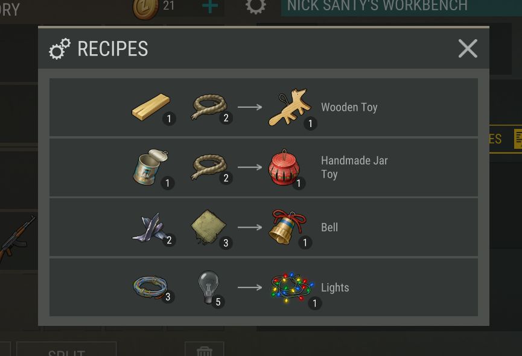
Task: Select the colorful Lights garland icon
Action: (x=292, y=287)
